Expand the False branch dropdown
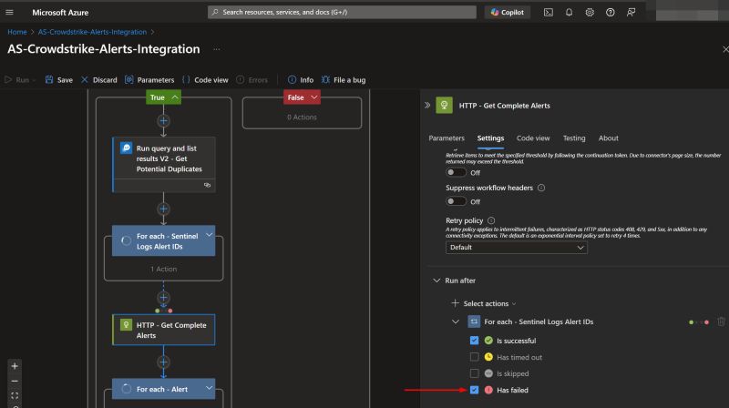This screenshot has width=729, height=408. pos(313,97)
